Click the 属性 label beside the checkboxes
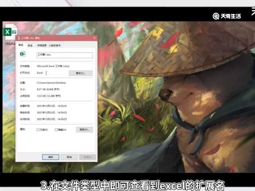 coord(23,129)
